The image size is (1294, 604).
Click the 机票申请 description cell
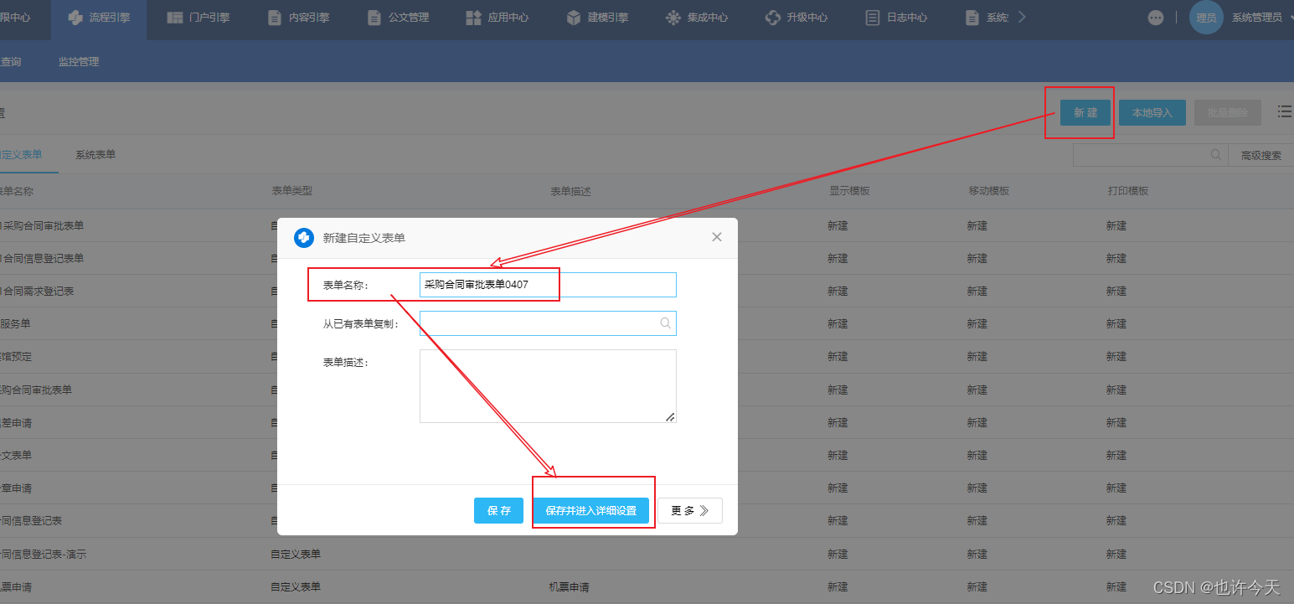pyautogui.click(x=569, y=587)
